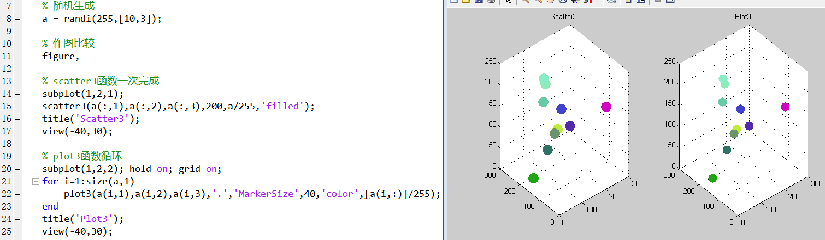Click the '% scatter3函数一次完成' comment line
825x240 pixels.
tap(101, 81)
